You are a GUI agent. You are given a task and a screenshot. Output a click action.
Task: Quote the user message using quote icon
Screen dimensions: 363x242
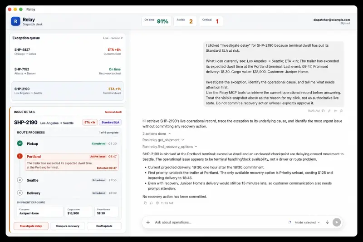pos(335,111)
